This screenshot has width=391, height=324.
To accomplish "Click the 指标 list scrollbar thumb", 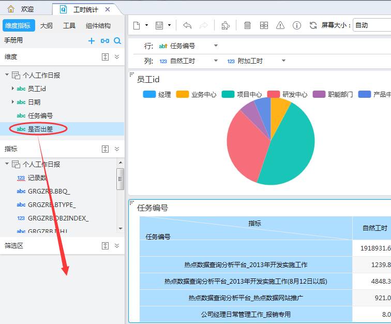I will click(121, 179).
